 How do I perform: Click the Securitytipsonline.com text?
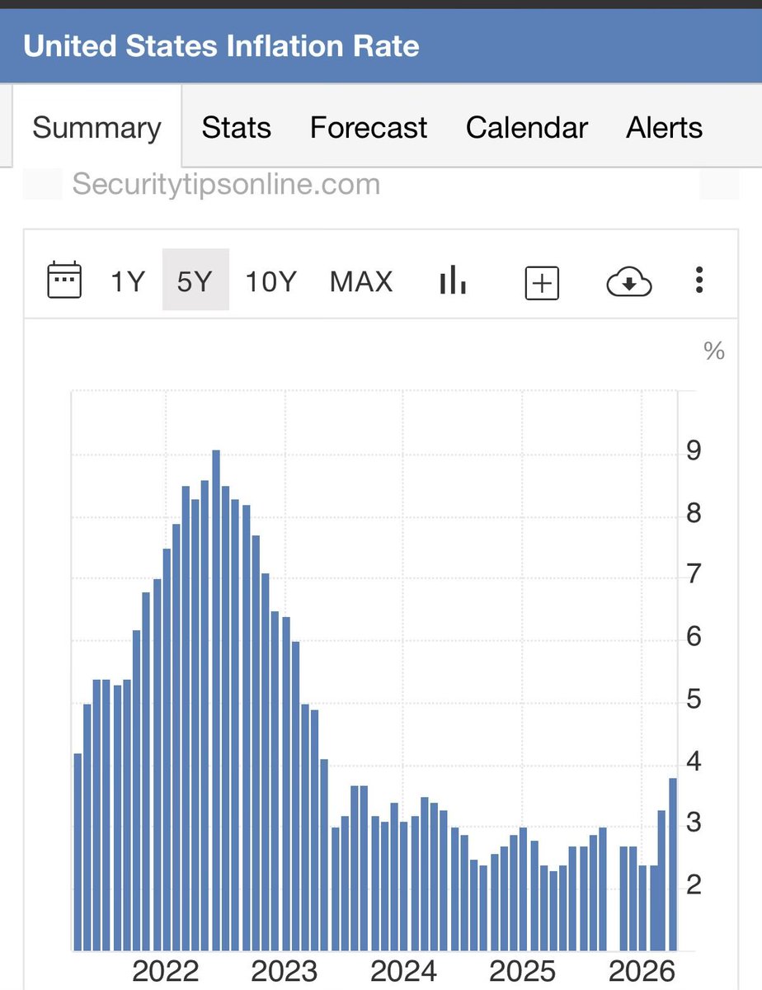(x=226, y=183)
